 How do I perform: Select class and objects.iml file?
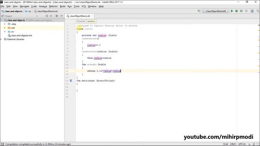pyautogui.click(x=22, y=35)
